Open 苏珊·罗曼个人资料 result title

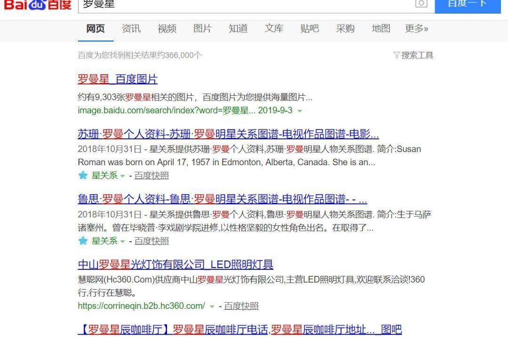click(x=228, y=134)
